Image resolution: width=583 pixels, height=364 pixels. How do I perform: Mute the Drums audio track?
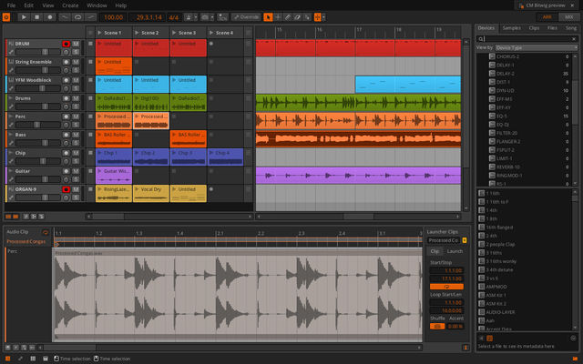pos(76,98)
